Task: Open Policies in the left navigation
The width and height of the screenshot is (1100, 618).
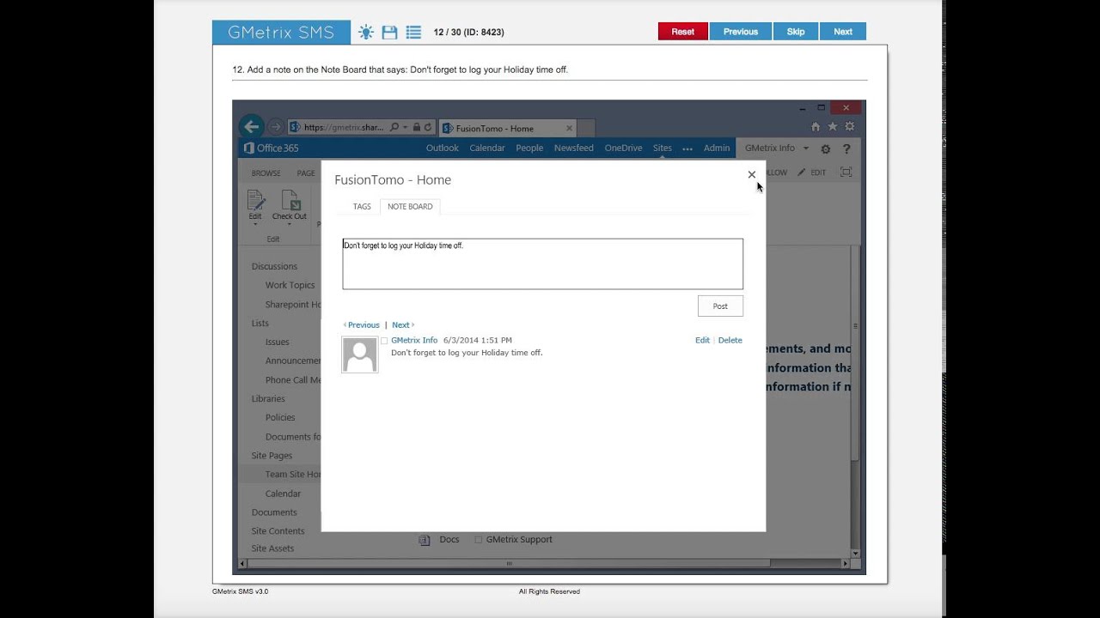Action: click(x=280, y=417)
